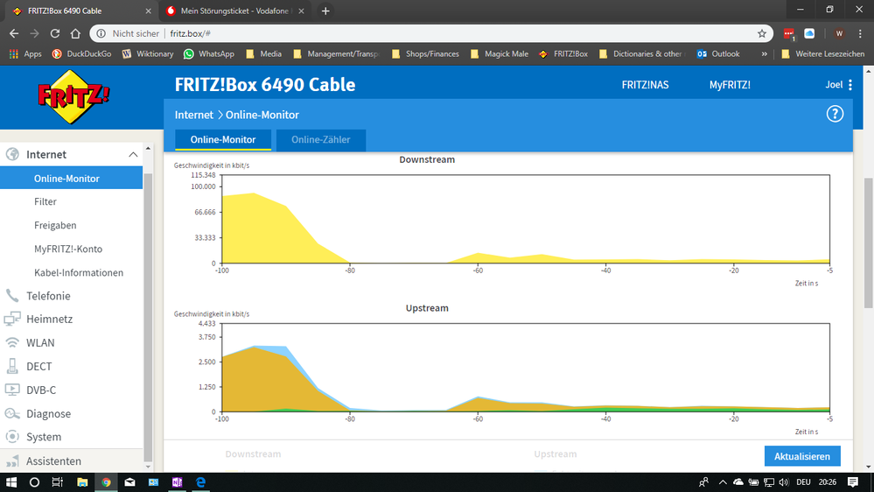Click the Internet globe icon in sidebar
The image size is (874, 492).
point(12,155)
